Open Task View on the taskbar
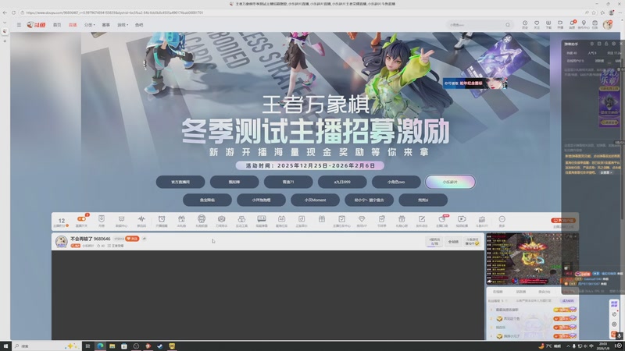Viewport: 625px width, 351px height. (x=87, y=346)
